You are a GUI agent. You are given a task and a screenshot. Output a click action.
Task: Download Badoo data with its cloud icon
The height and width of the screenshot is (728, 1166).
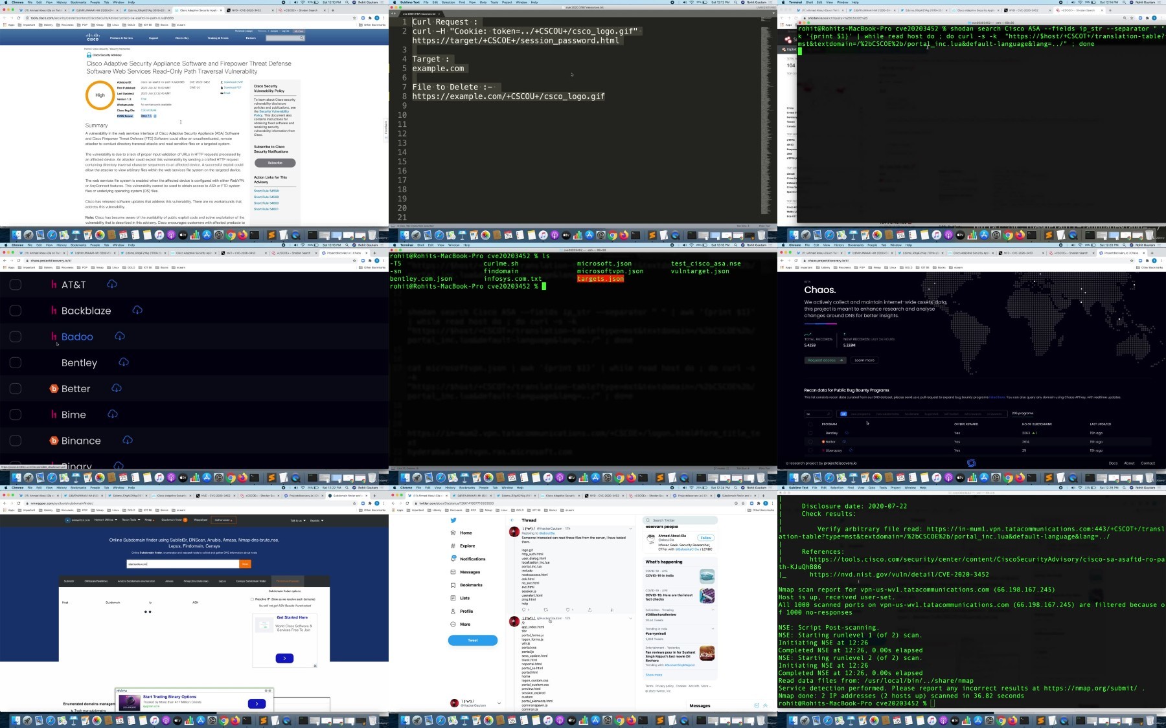coord(120,336)
